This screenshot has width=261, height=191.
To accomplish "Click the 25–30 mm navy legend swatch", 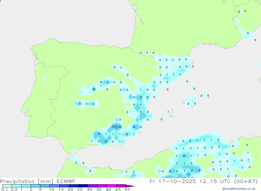I will click(x=83, y=186).
